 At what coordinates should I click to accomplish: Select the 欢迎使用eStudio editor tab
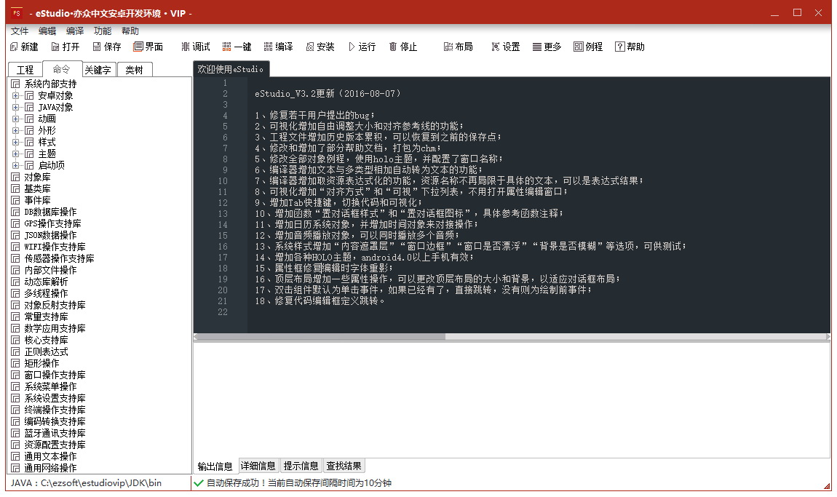(231, 69)
